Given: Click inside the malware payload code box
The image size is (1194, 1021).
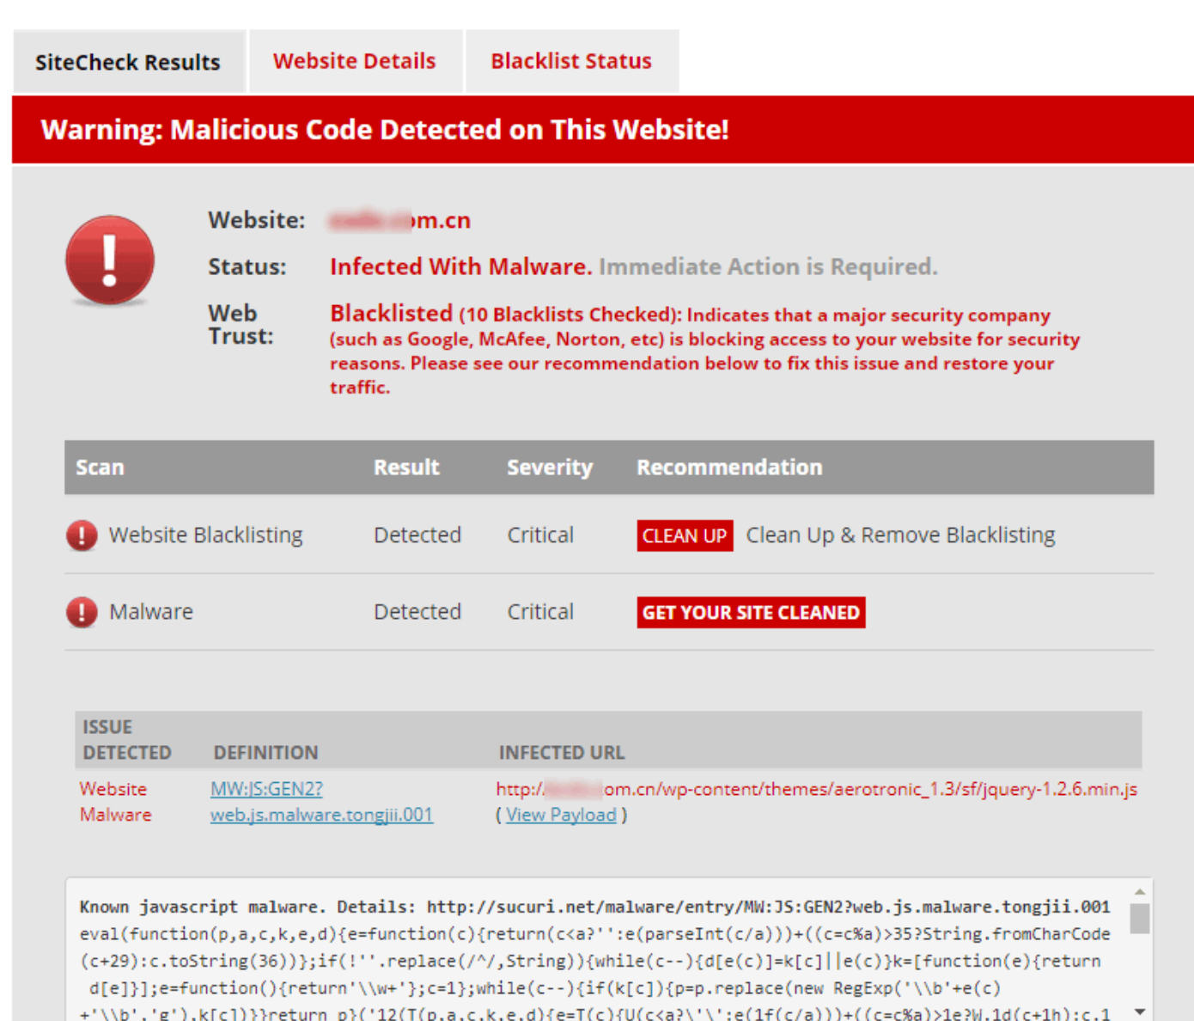Looking at the screenshot, I should [593, 960].
